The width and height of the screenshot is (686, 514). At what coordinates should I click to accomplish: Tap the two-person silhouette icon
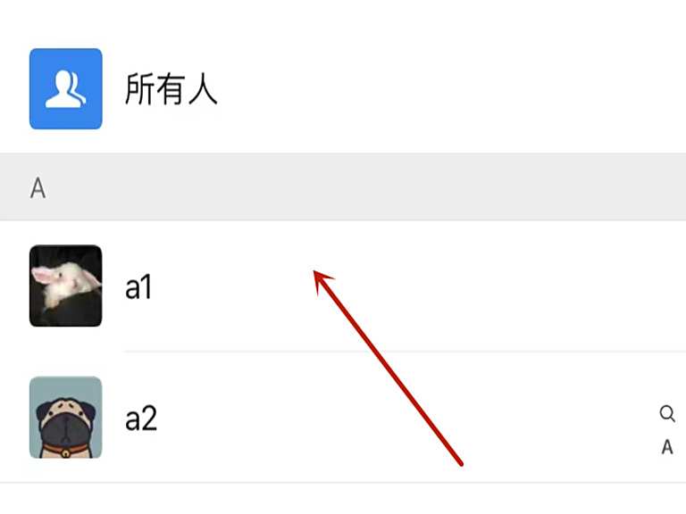click(65, 88)
